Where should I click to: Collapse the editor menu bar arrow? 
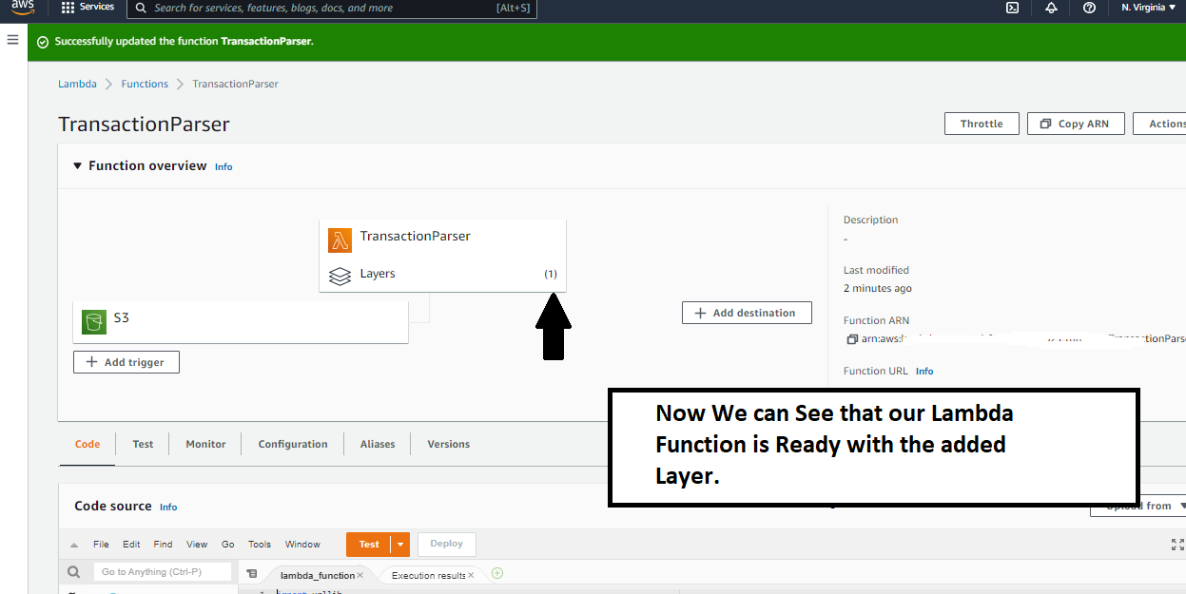tap(74, 545)
